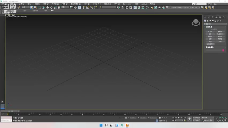
Task: Open project path dropdown
Action: (x=185, y=7)
